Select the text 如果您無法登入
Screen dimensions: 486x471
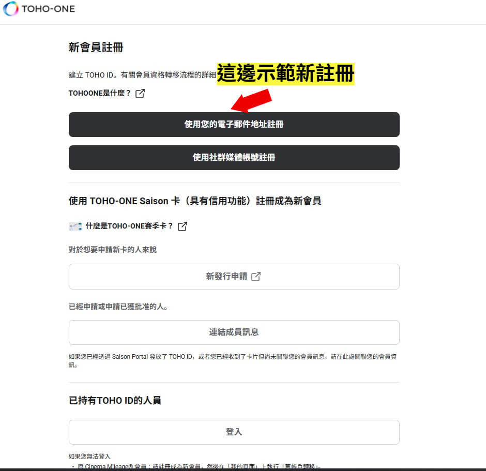click(89, 457)
